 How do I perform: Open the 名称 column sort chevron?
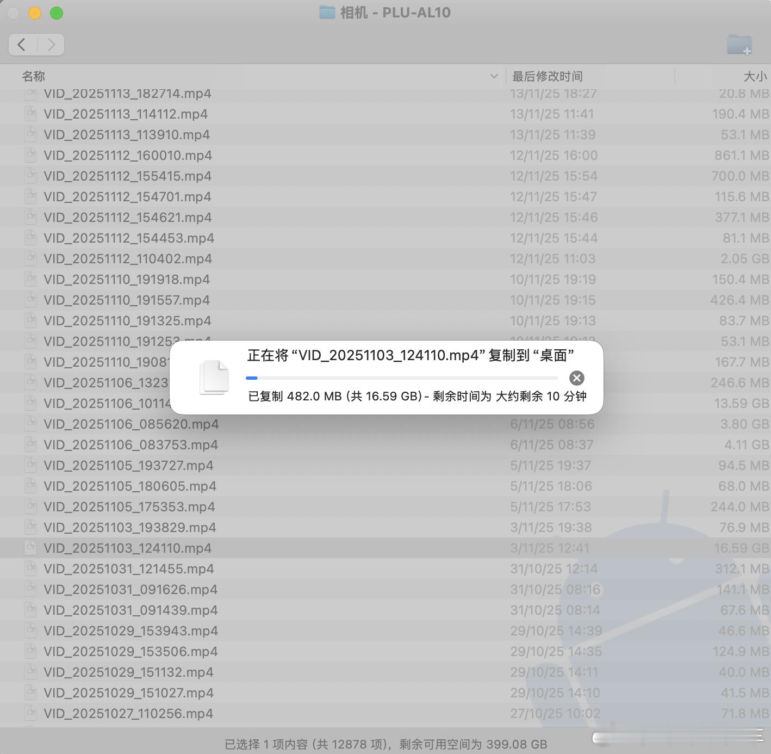pos(494,76)
